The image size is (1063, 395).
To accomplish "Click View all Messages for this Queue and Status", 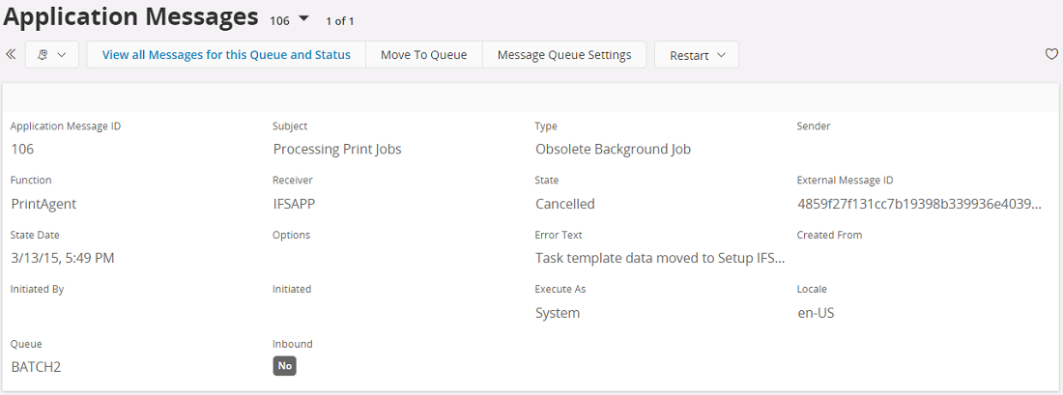I will pos(226,55).
